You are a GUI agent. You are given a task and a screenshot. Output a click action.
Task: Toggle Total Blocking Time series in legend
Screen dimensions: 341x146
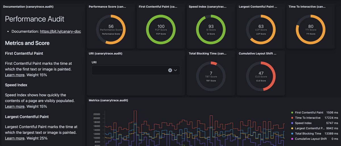[x=308, y=134]
